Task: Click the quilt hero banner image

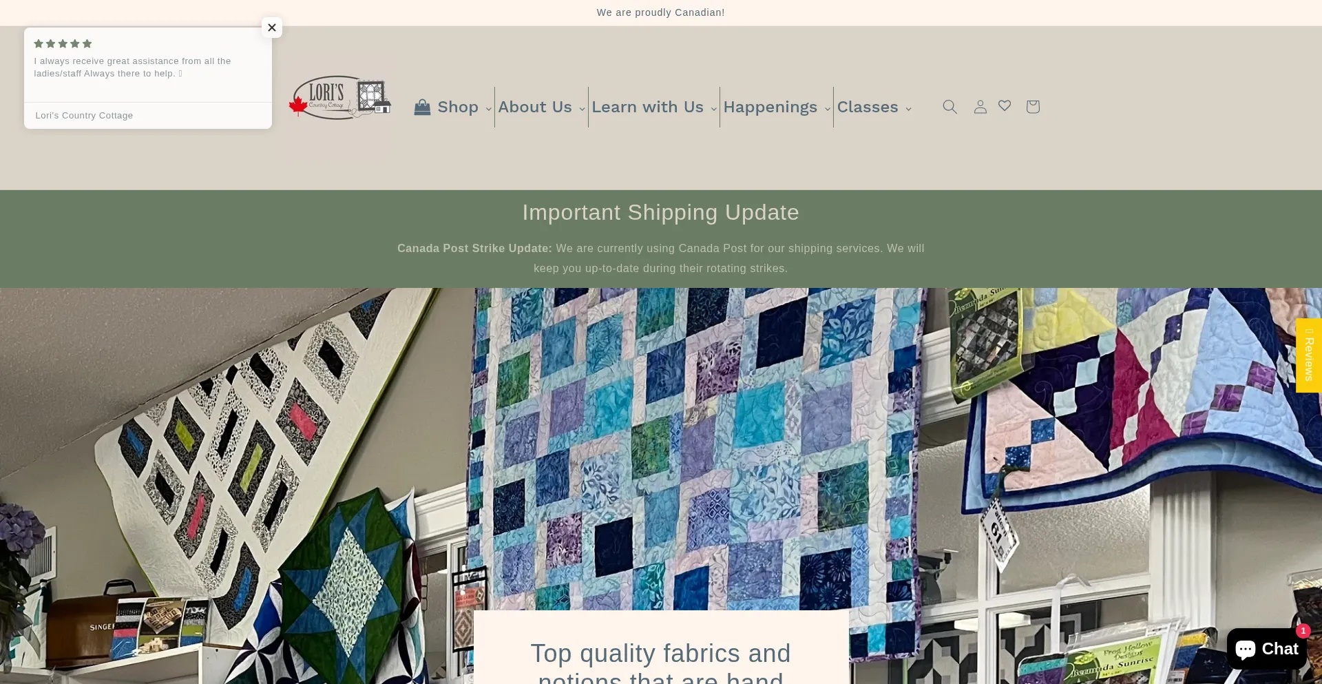Action: [661, 448]
